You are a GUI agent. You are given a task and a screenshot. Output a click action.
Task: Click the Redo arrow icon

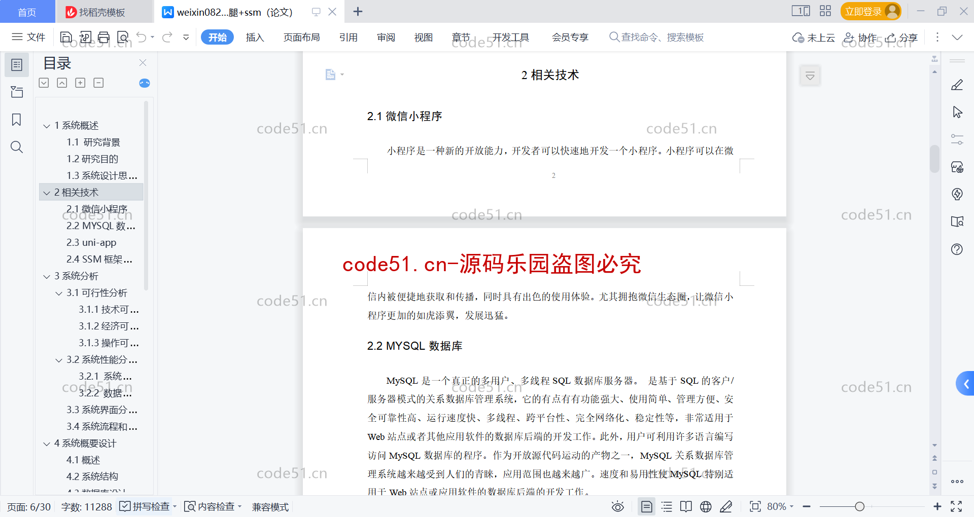click(167, 37)
